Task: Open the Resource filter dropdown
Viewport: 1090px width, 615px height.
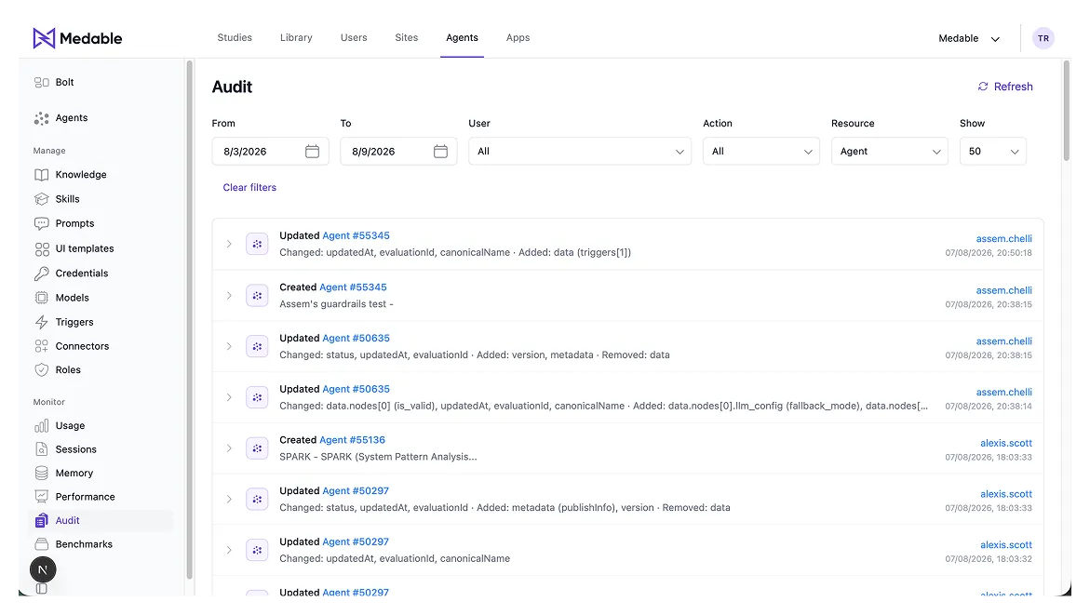Action: tap(890, 152)
